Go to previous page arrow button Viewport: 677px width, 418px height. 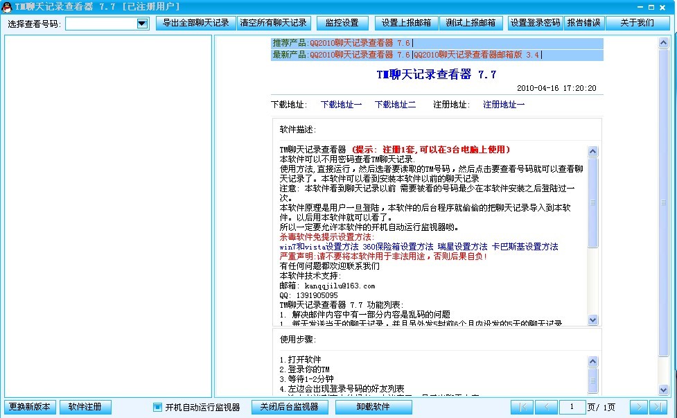(546, 407)
